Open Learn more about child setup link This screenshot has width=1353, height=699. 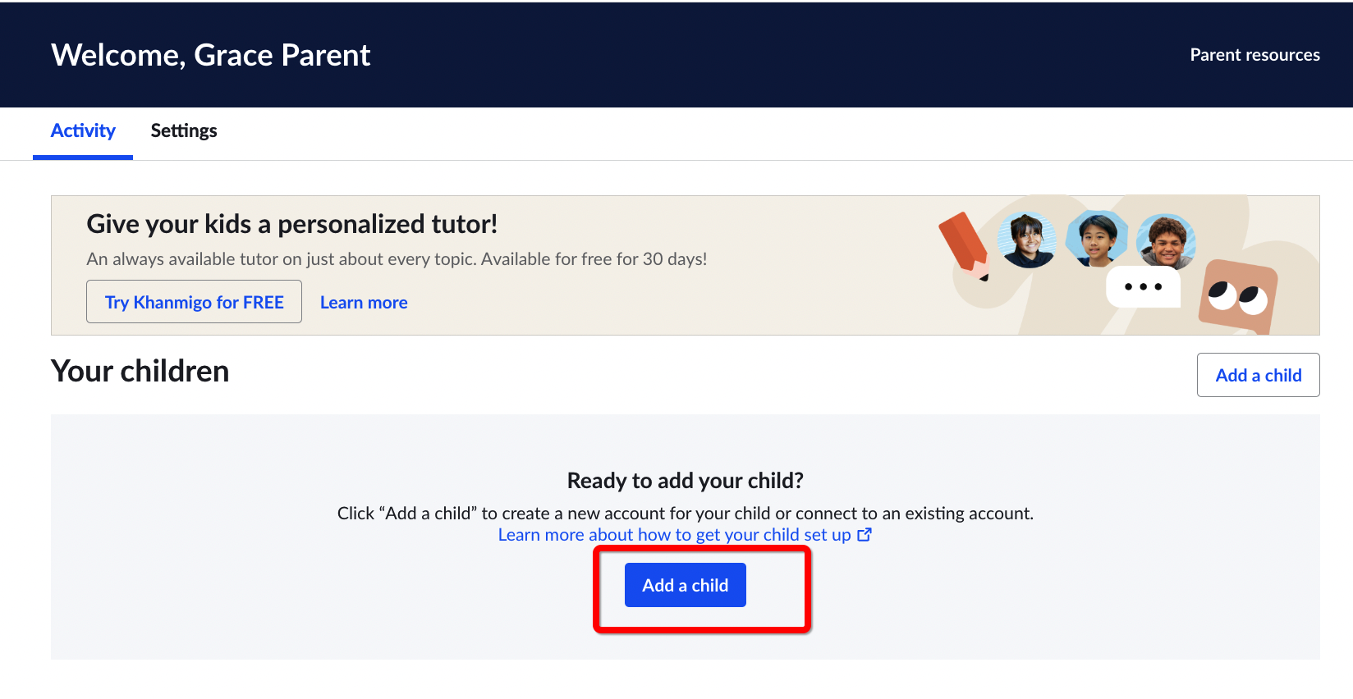tap(674, 535)
